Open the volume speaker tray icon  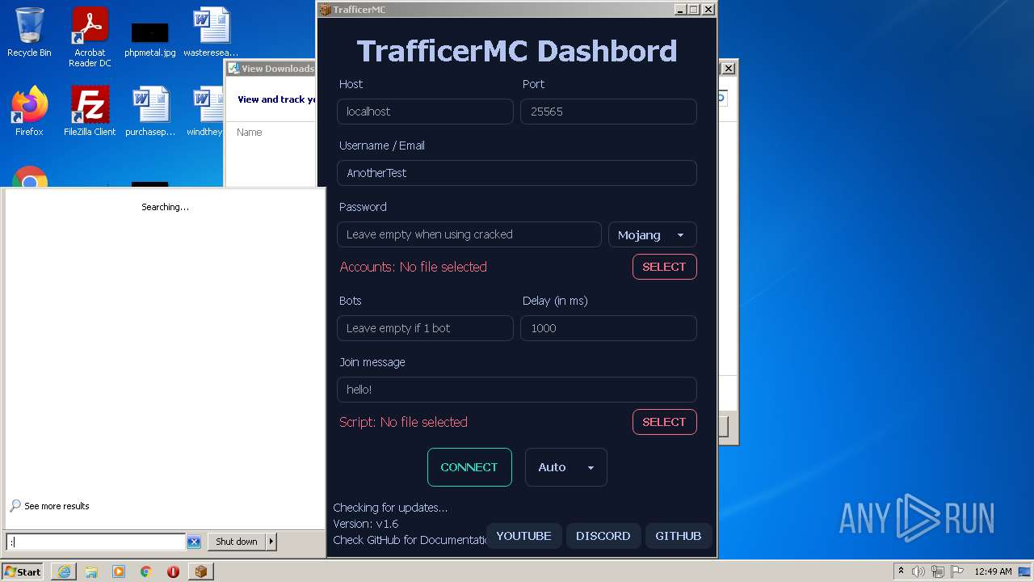pyautogui.click(x=918, y=571)
